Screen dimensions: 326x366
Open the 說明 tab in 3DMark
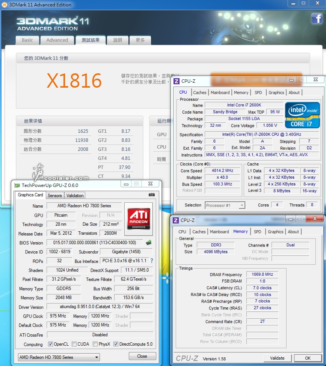point(118,40)
